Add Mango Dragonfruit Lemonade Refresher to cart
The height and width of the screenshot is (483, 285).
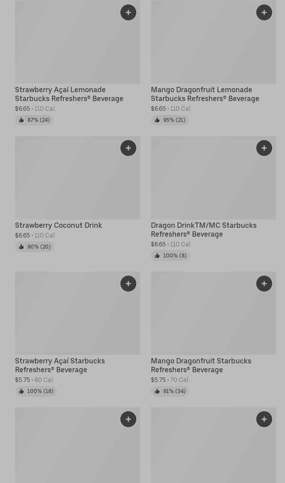(x=264, y=12)
